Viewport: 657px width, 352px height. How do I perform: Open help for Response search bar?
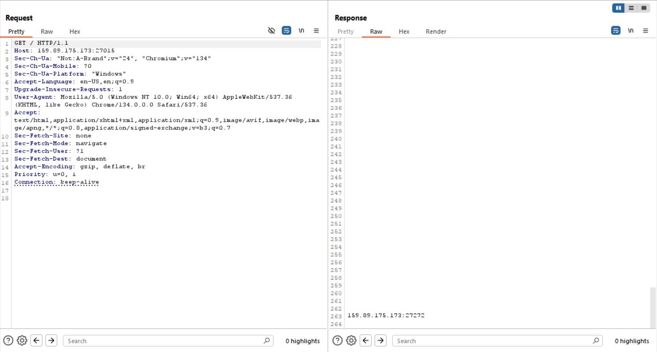coord(337,341)
